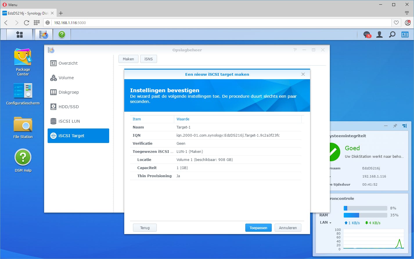
Task: Click the Opera icon beside the heart
Action: pyautogui.click(x=408, y=23)
